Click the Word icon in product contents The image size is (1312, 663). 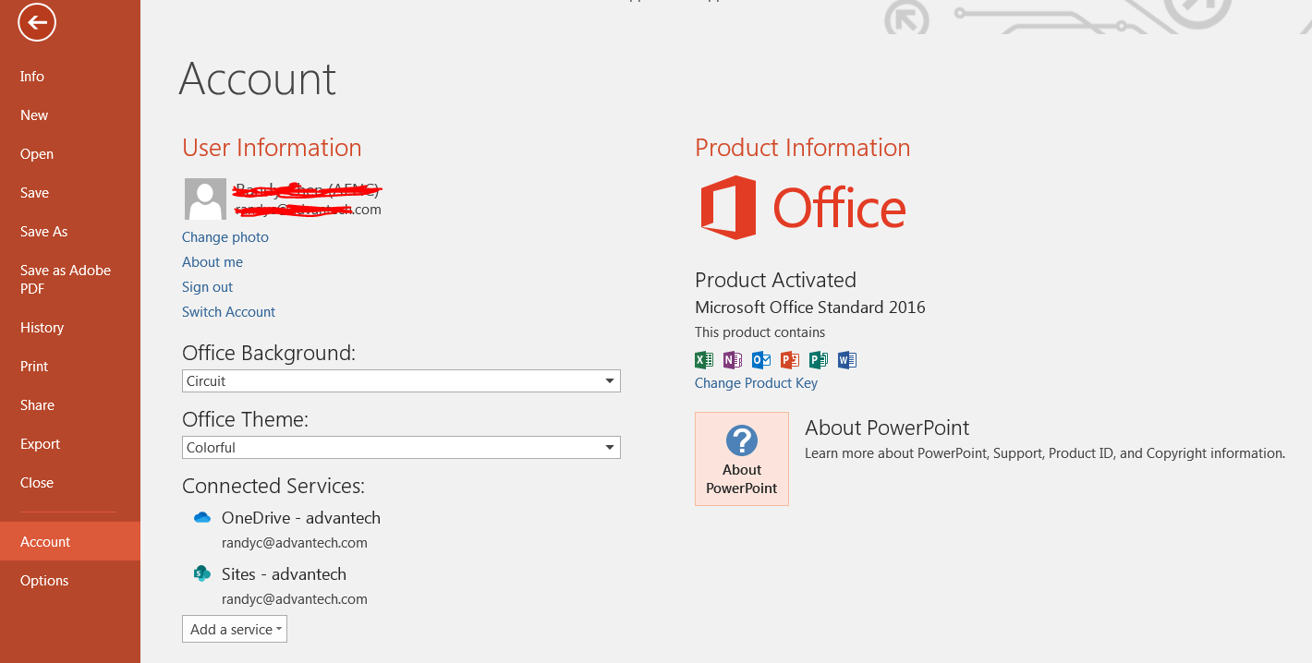click(x=847, y=360)
